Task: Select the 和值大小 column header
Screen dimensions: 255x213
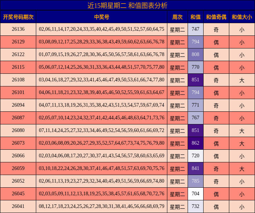Action: pos(242,17)
